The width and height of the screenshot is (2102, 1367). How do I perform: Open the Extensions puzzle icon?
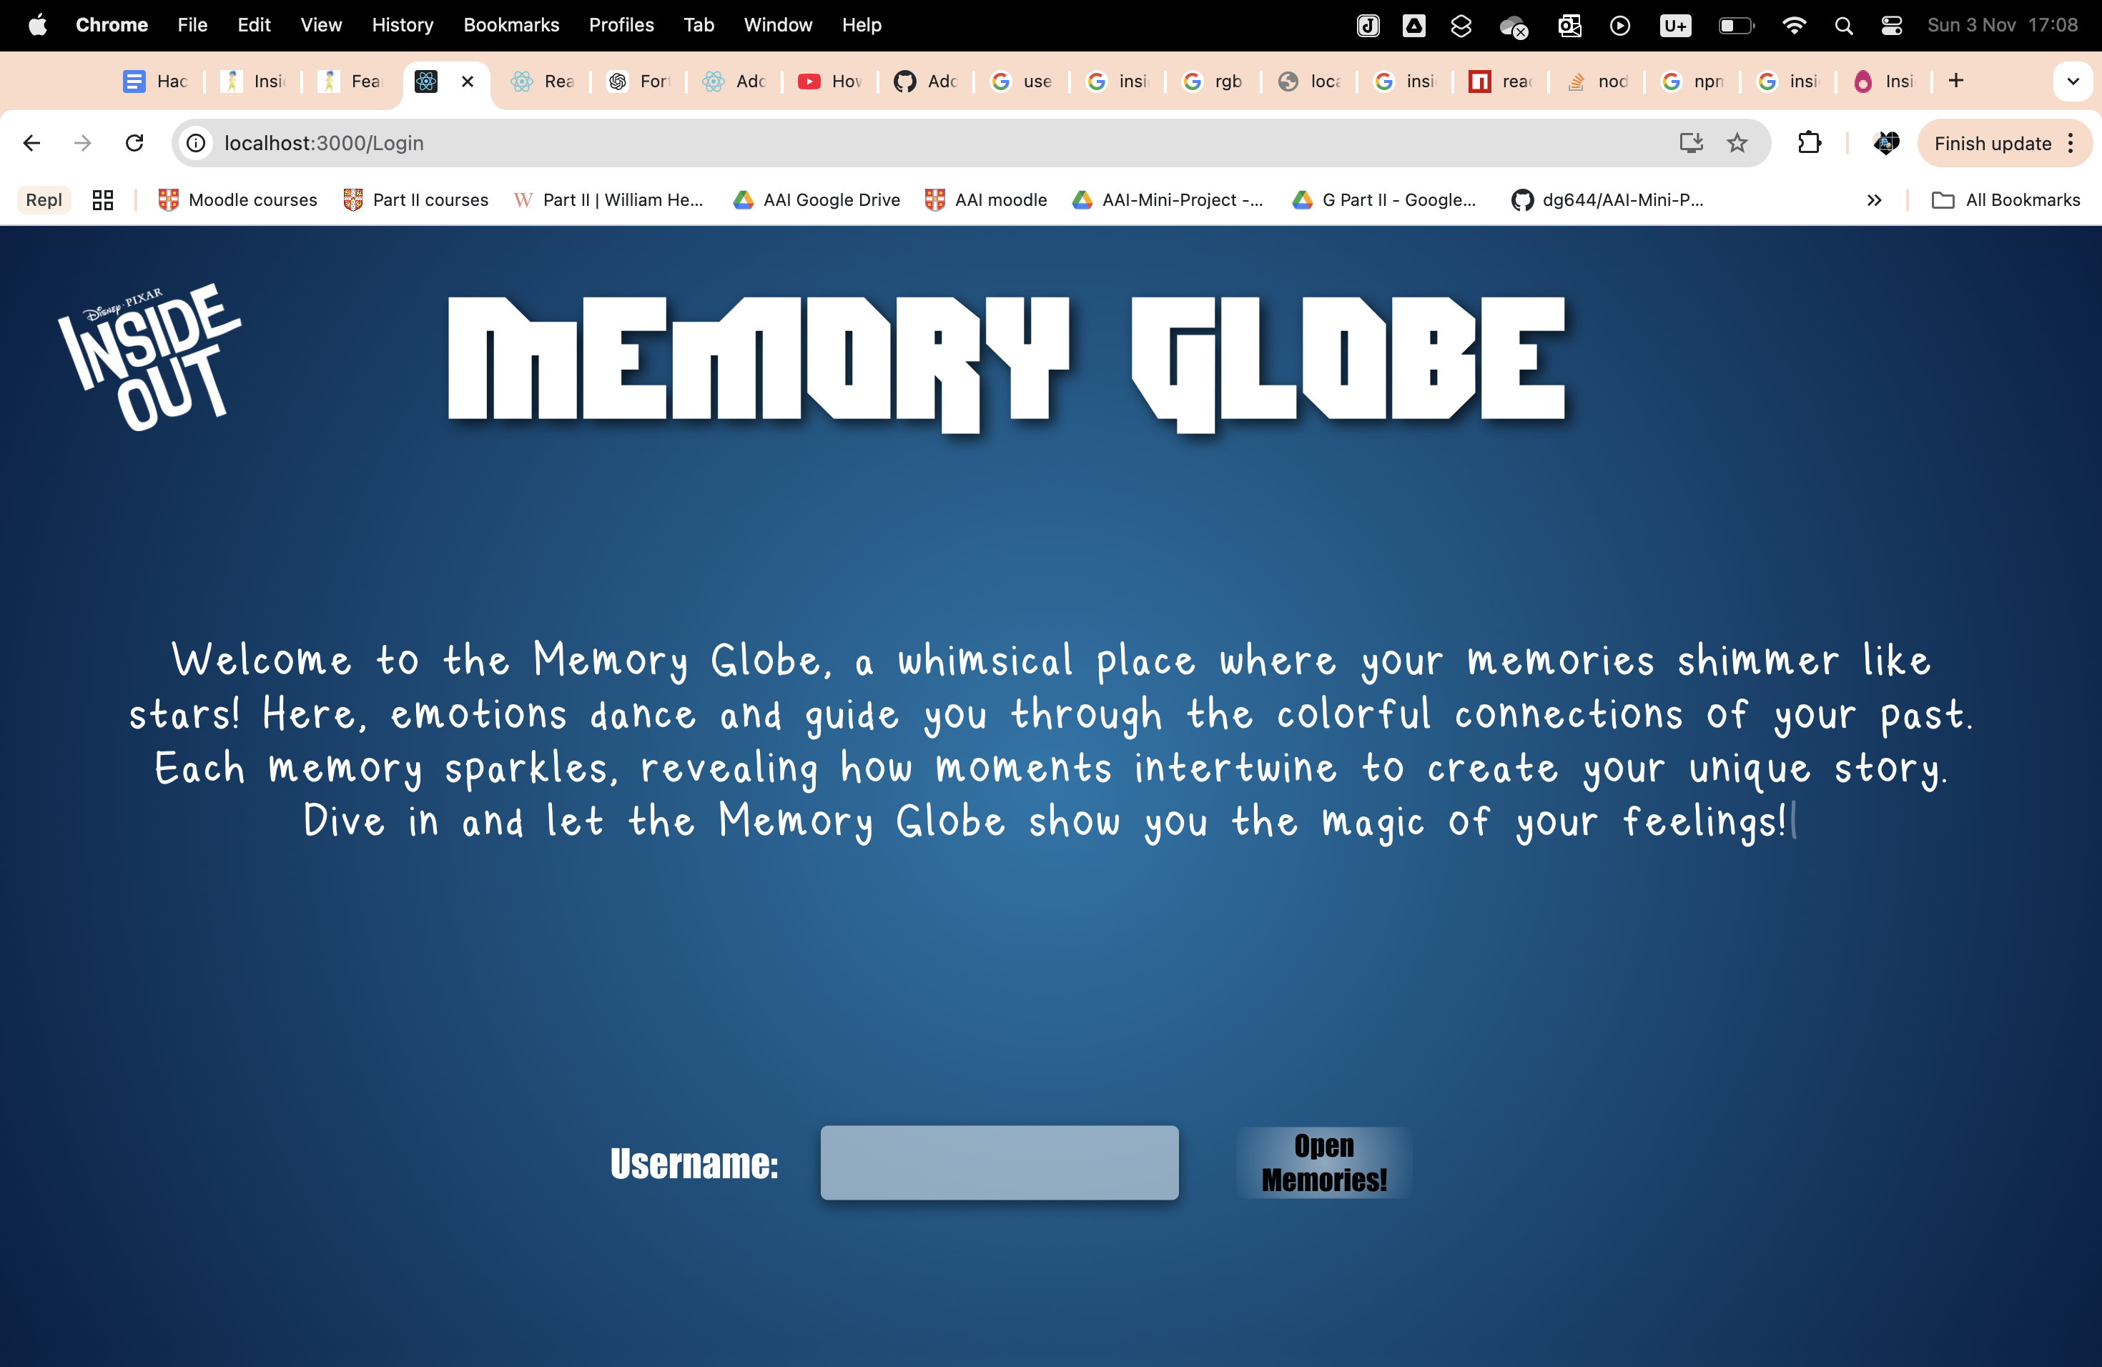coord(1809,143)
